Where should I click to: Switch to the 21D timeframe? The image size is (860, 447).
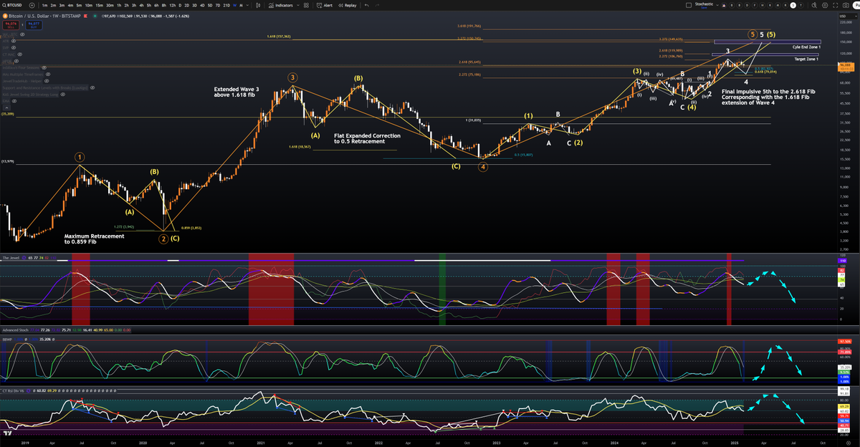[x=226, y=5]
